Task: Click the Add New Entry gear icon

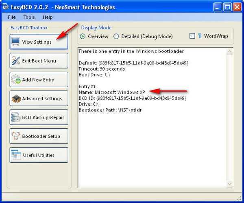Action: 16,80
